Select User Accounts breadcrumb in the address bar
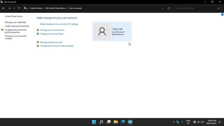The height and width of the screenshot is (126, 224). [76, 8]
